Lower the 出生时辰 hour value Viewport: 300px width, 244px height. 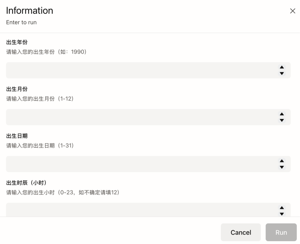click(x=282, y=214)
